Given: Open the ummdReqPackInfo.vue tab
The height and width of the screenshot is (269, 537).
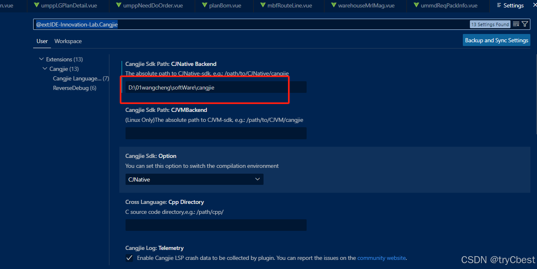Looking at the screenshot, I should tap(445, 5).
